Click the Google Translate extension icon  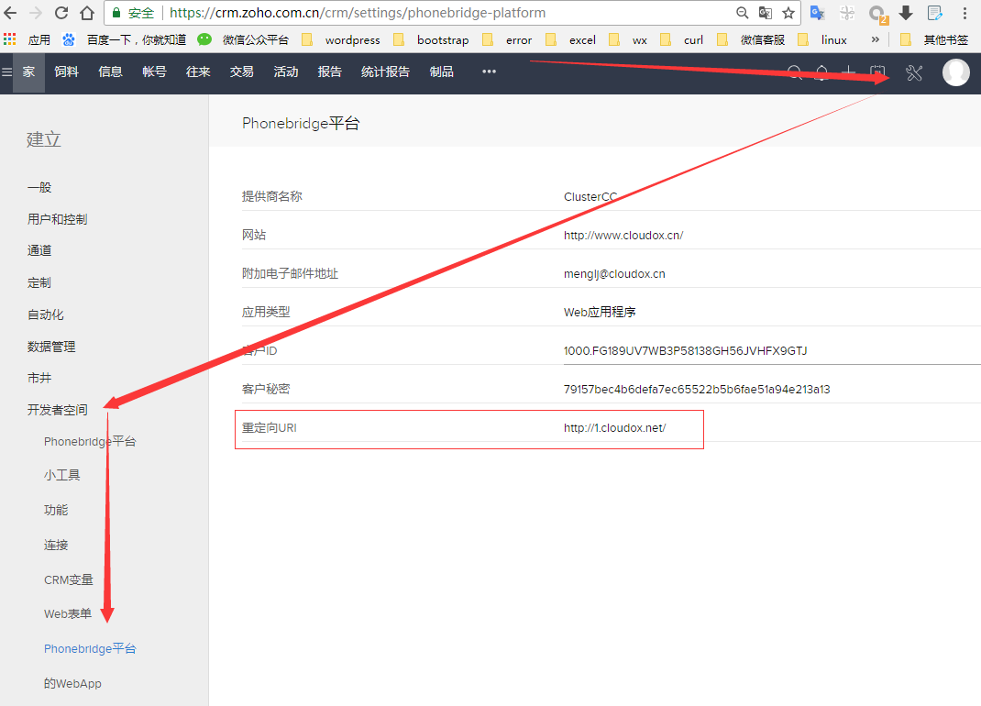point(816,13)
